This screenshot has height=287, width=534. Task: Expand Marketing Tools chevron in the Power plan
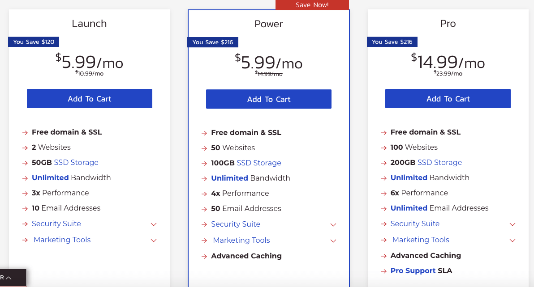[333, 241]
